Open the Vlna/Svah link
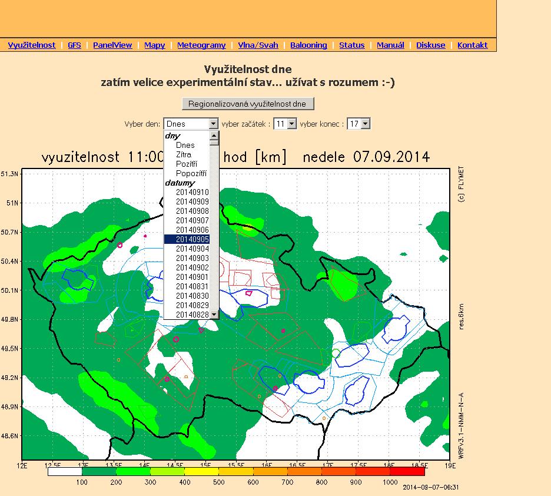 [x=258, y=45]
